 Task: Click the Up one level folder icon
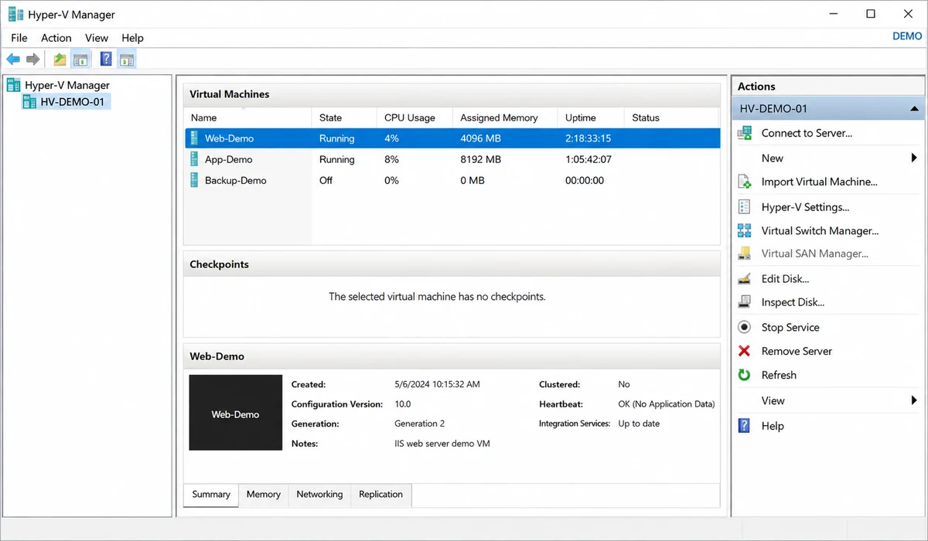pos(60,59)
